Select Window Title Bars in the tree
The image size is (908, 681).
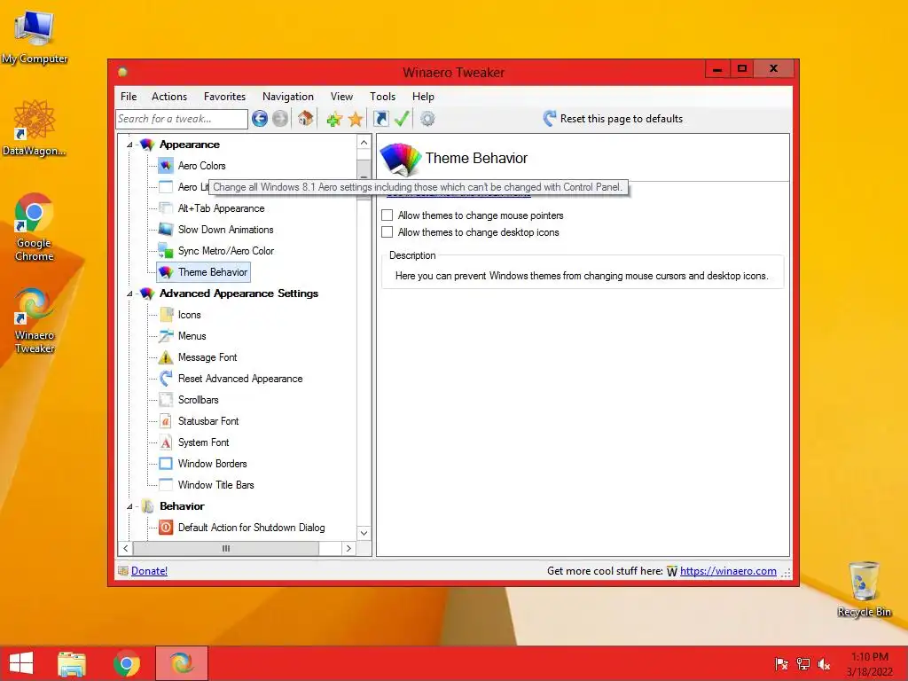(x=216, y=485)
